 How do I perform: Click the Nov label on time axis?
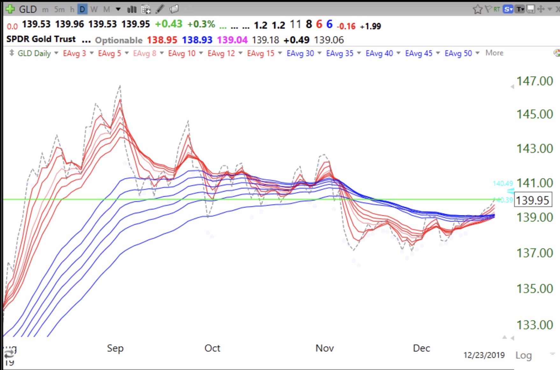(x=325, y=348)
